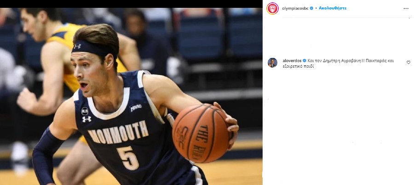
Task: Click the black bar above the photo
Action: click(131, 4)
